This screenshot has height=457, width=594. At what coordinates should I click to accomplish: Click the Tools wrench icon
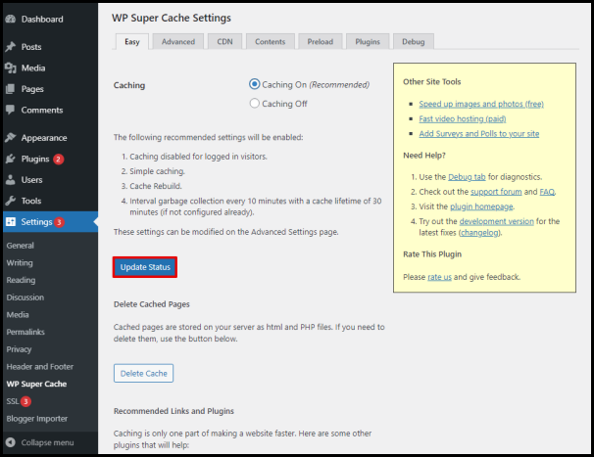(11, 201)
